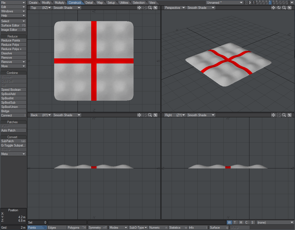Click the Auto Patch button
Image resolution: width=295 pixels, height=230 pixels.
tap(13, 130)
